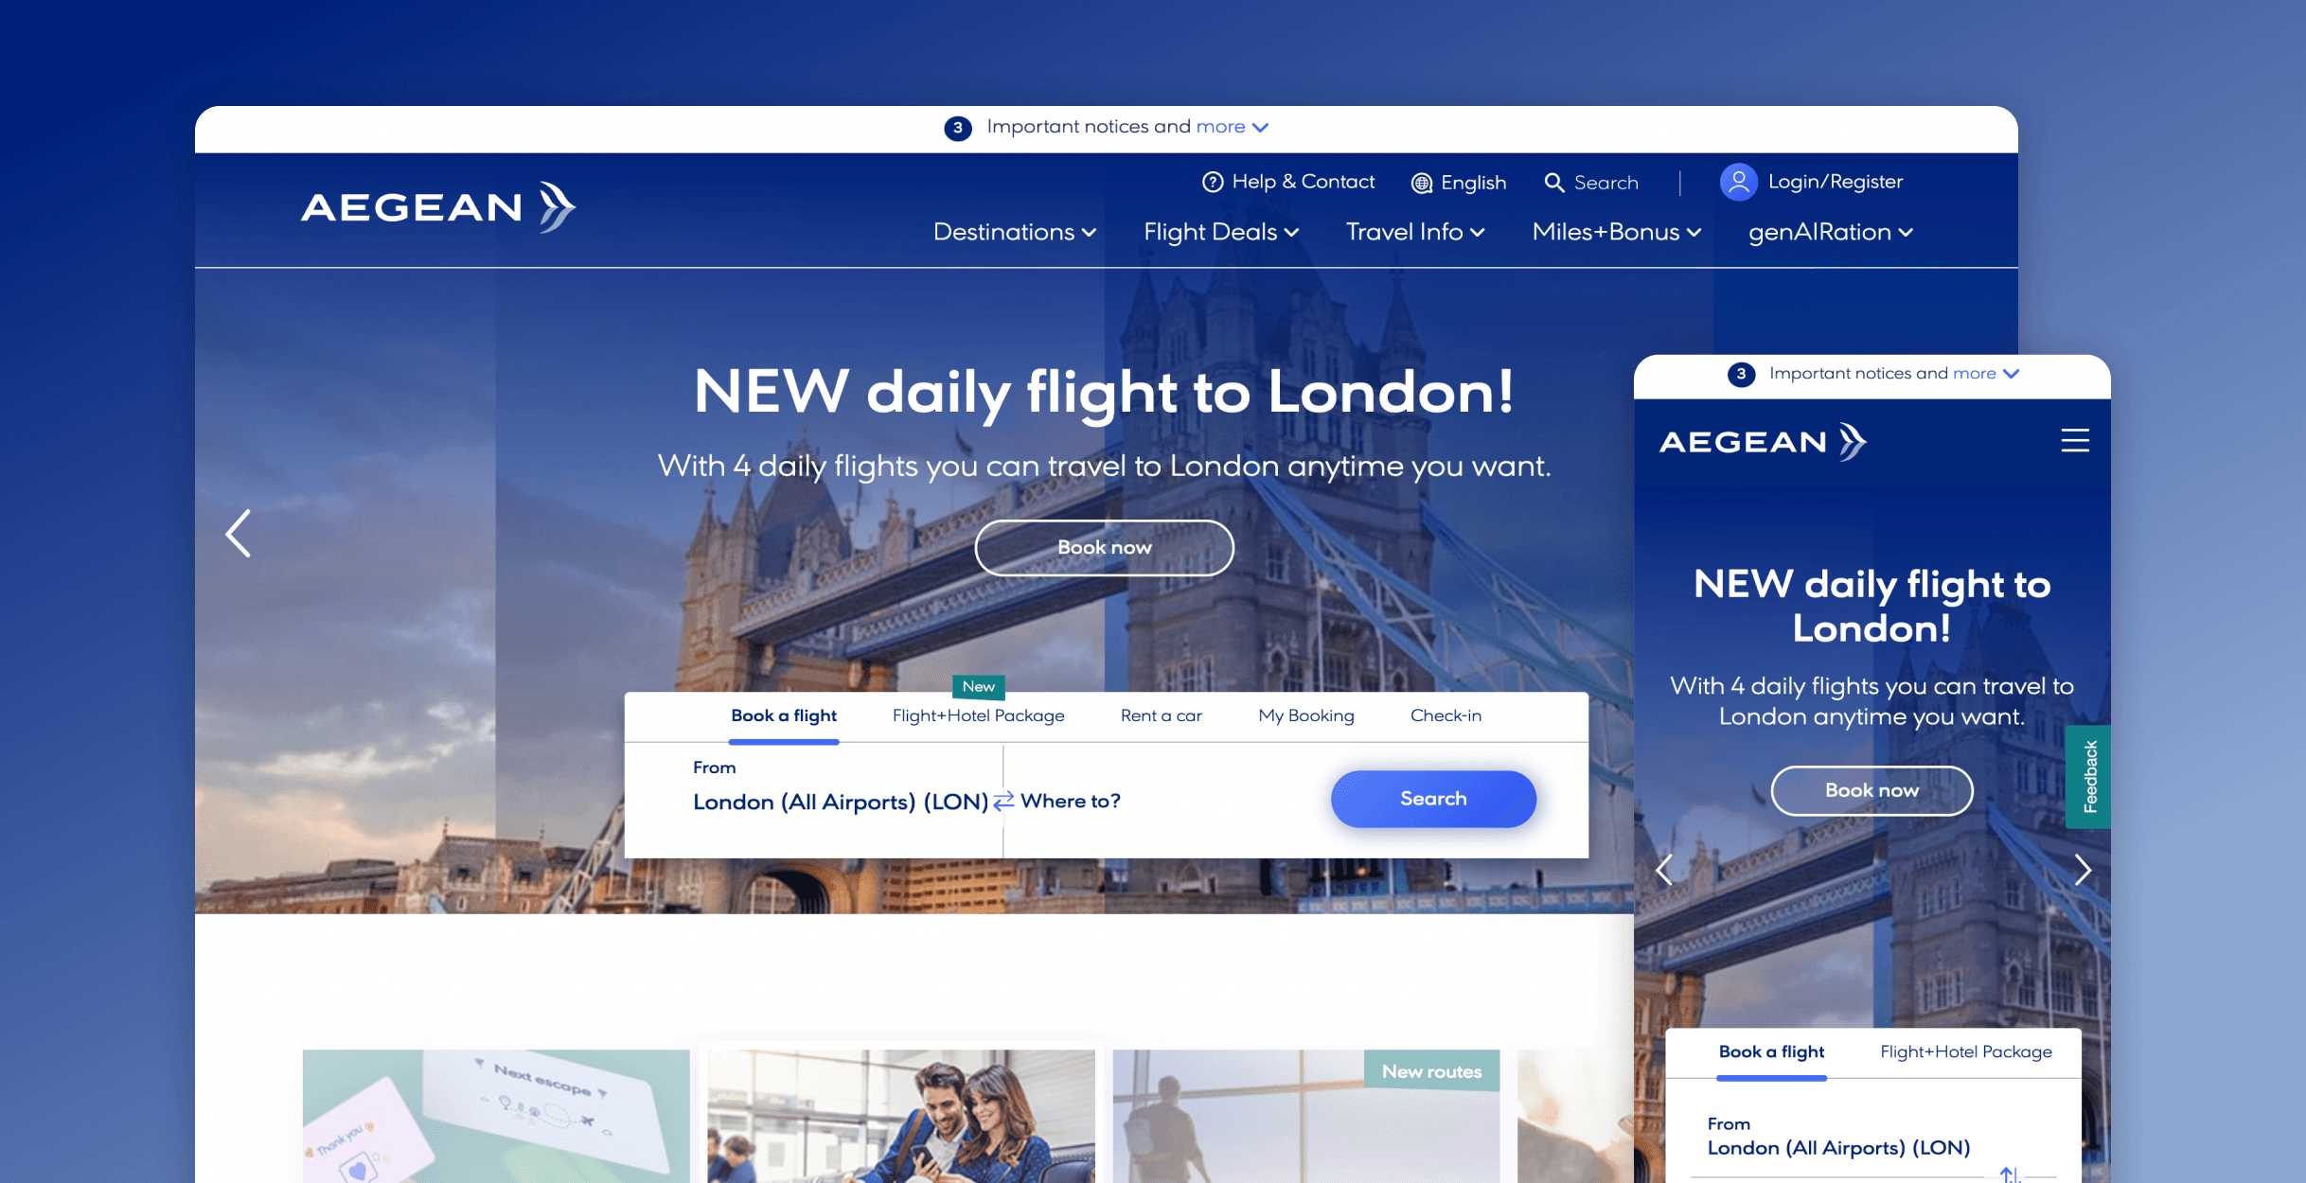Click the blue Search button in booking form
Viewport: 2306px width, 1183px height.
(x=1433, y=799)
